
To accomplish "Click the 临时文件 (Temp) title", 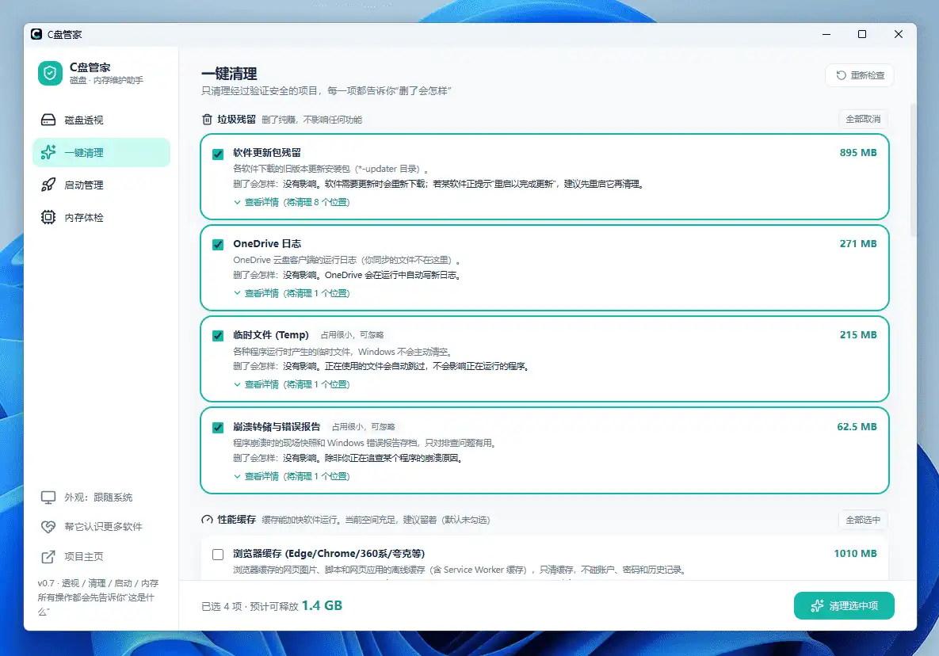I will tap(271, 334).
